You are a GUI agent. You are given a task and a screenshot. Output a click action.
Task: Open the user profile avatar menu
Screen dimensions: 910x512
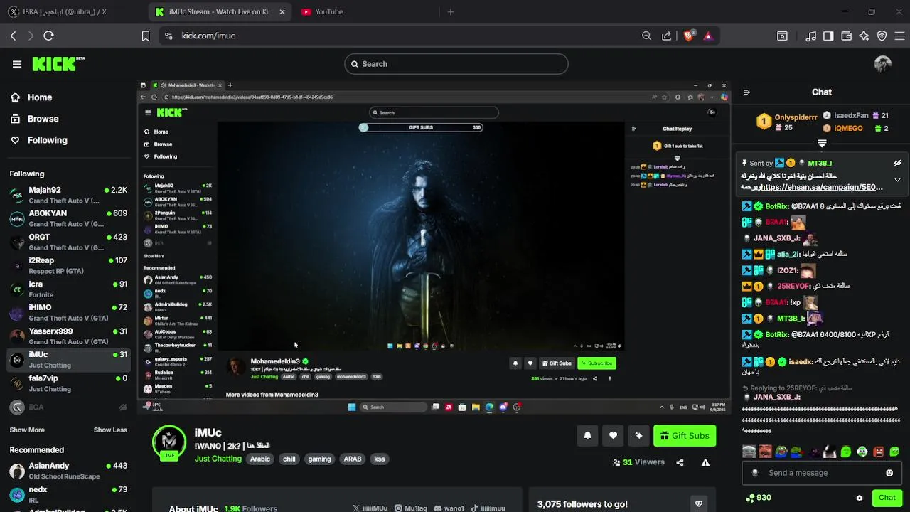(x=882, y=64)
